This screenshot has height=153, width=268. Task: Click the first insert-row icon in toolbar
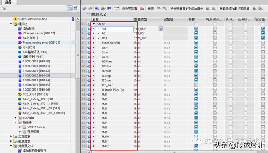(84, 8)
